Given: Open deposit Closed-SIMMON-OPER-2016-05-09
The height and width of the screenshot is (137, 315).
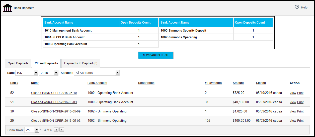Looking at the screenshot, I should click(56, 111).
